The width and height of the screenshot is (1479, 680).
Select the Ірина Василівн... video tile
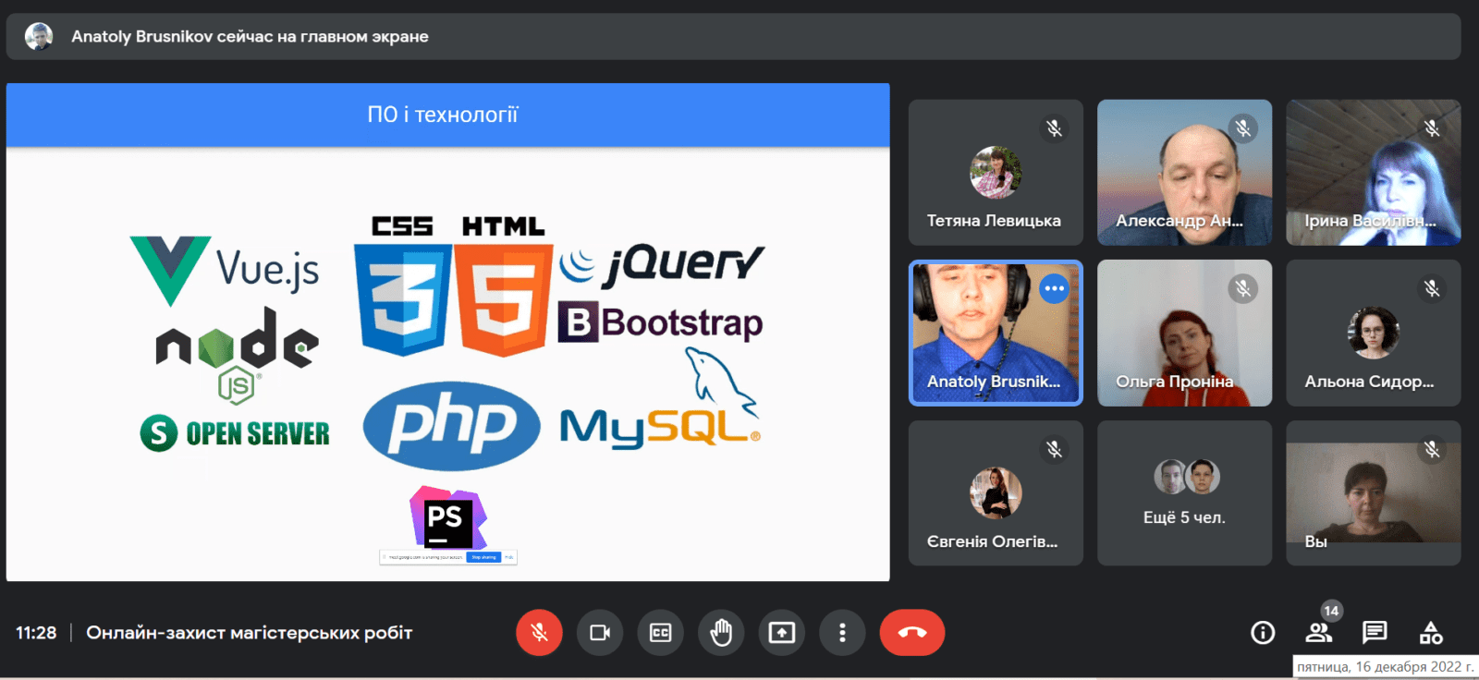(1374, 173)
